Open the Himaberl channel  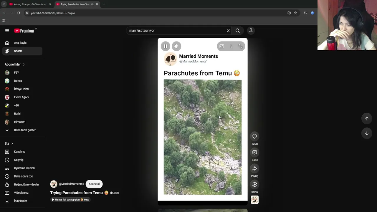[x=22, y=122]
